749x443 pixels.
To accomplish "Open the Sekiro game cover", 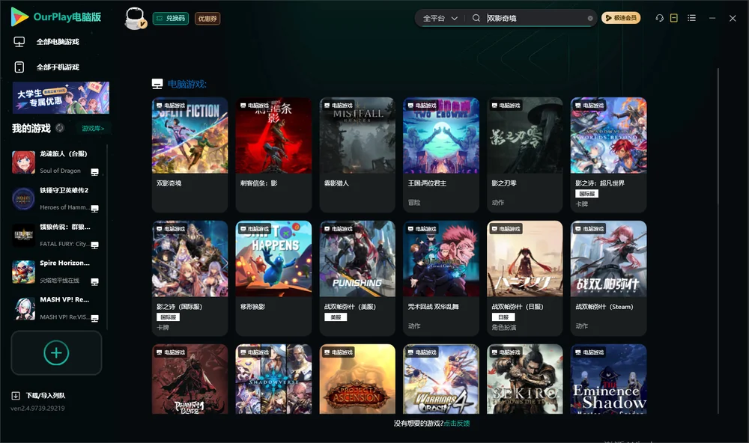I will 524,379.
